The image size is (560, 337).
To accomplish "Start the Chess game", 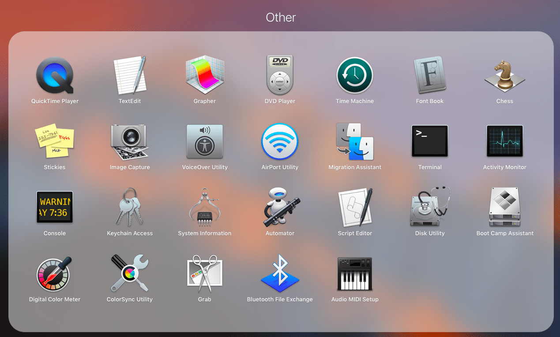I will pos(504,76).
